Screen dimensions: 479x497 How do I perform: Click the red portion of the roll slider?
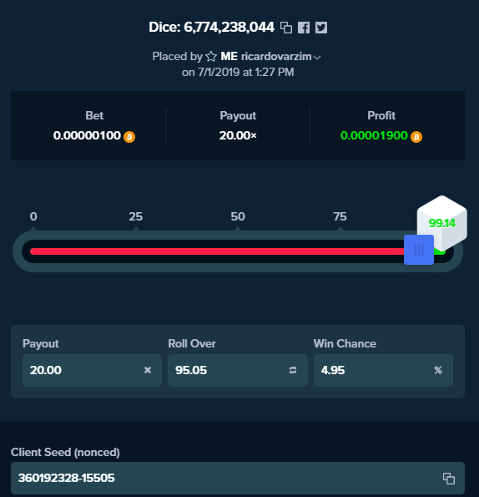click(217, 251)
